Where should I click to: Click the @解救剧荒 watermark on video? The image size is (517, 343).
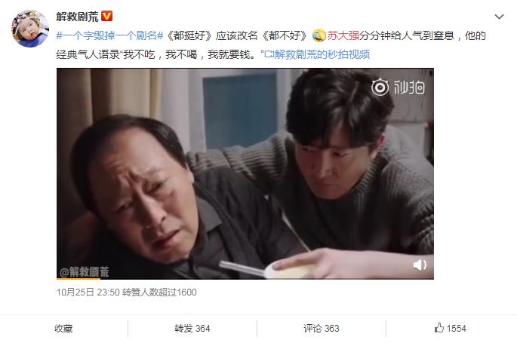[84, 271]
